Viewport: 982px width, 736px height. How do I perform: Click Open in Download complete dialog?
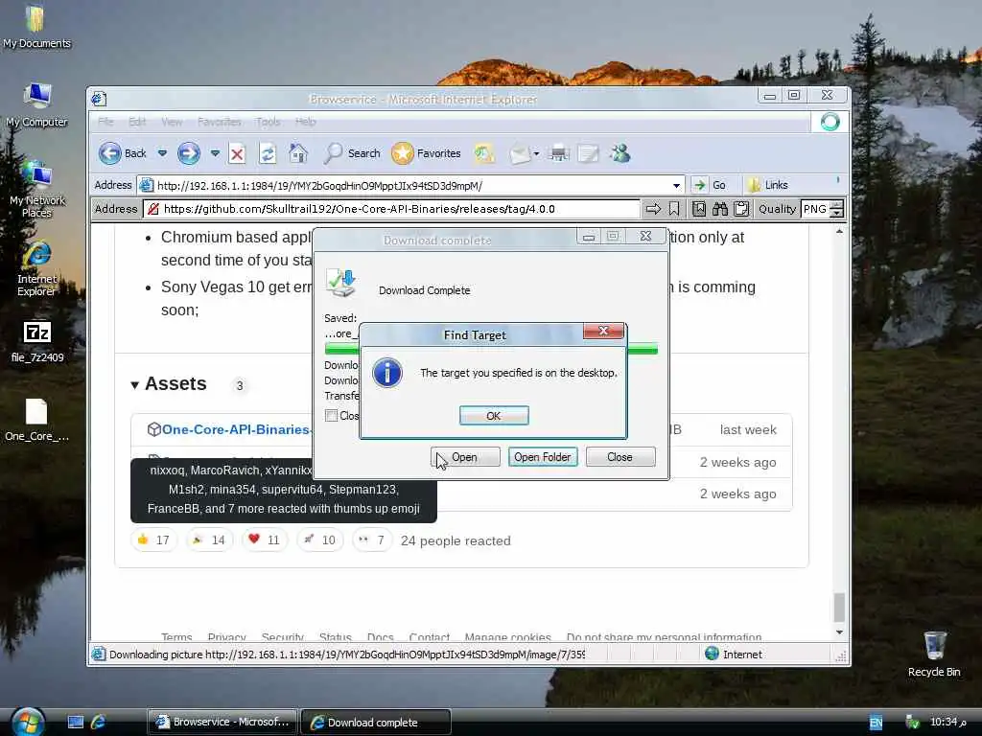(x=465, y=457)
